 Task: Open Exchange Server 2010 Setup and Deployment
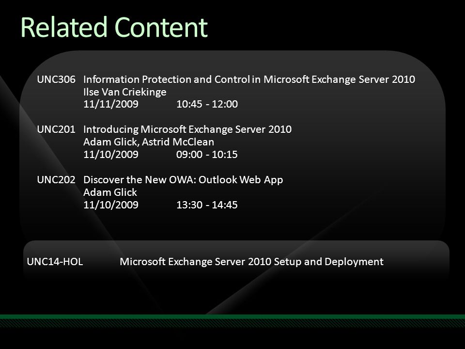click(251, 262)
